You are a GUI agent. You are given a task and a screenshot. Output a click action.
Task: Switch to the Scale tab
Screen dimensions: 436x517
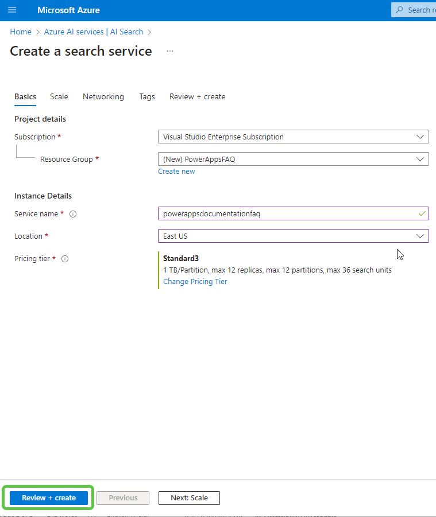59,96
